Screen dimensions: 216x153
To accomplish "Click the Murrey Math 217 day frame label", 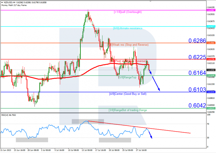I will (14, 5).
